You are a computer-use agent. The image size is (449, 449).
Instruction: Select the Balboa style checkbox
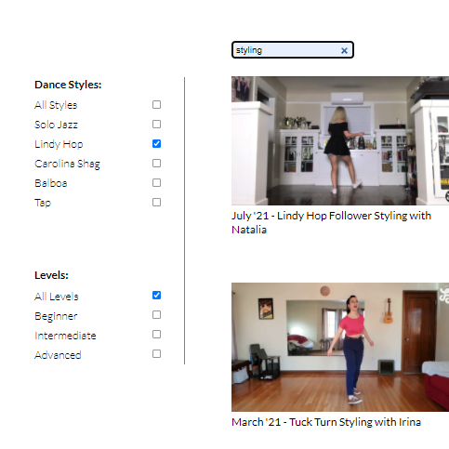156,183
